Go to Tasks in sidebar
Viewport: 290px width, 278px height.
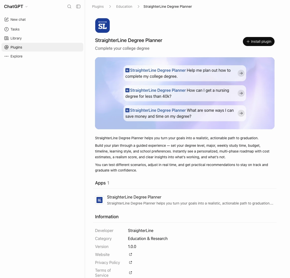[42, 29]
